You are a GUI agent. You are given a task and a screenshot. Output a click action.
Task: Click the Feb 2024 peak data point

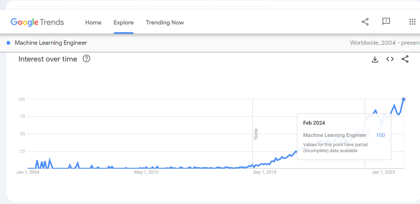403,99
